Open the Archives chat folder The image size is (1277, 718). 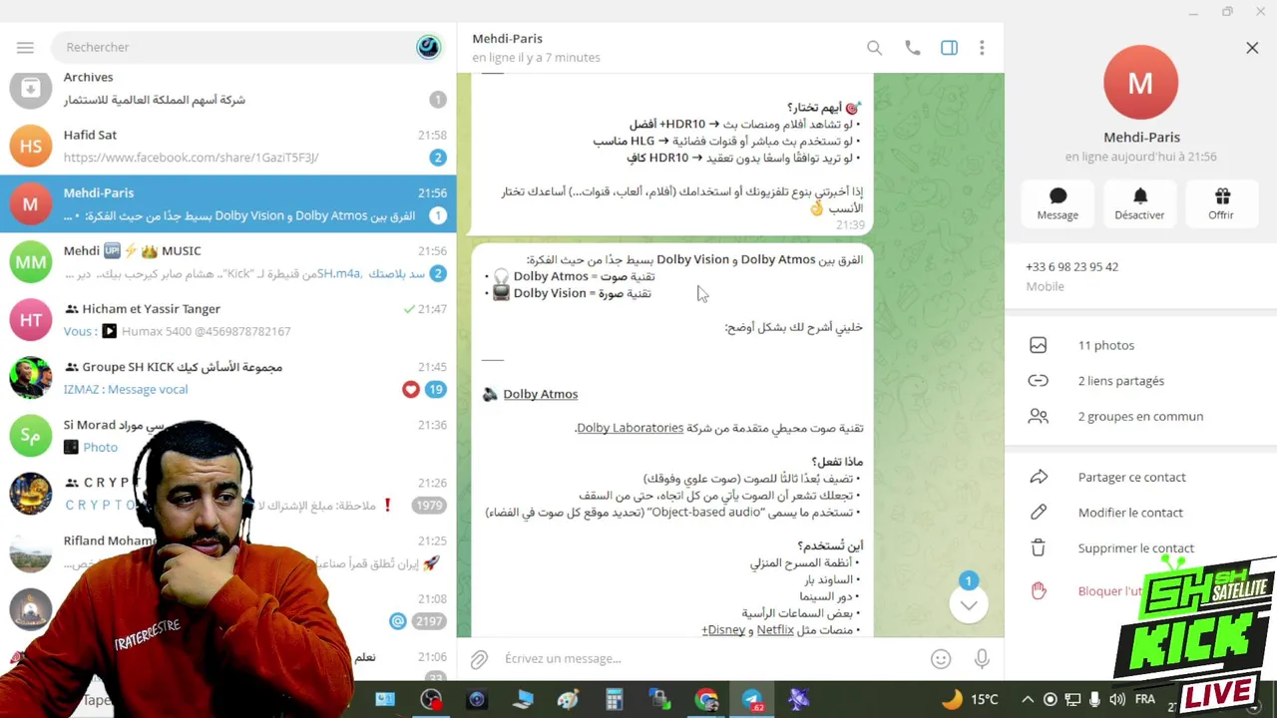pos(227,88)
